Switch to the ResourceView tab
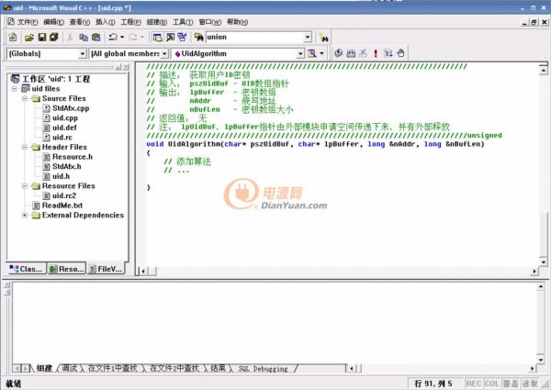This screenshot has width=551, height=390. [66, 269]
